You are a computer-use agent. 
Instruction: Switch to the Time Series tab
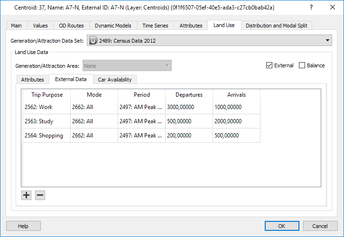click(x=155, y=26)
